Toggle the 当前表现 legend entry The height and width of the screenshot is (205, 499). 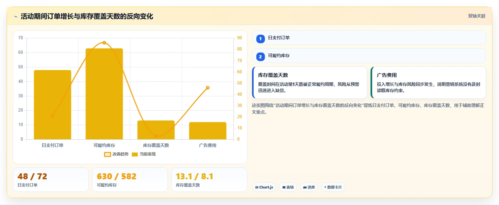coord(144,154)
